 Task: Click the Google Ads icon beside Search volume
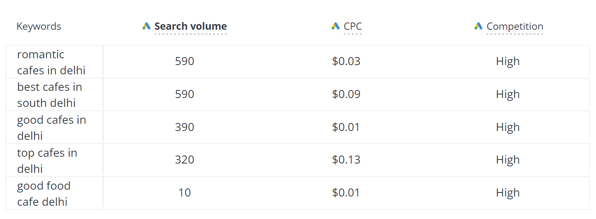(146, 26)
